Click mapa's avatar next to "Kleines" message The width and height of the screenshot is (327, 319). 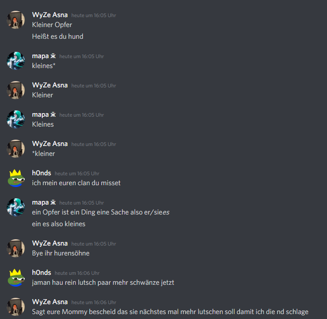coord(16,119)
